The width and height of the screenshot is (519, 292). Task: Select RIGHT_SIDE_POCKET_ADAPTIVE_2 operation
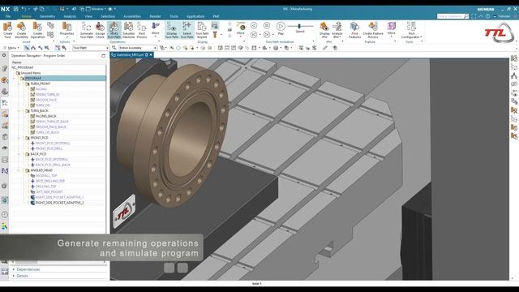click(x=59, y=203)
